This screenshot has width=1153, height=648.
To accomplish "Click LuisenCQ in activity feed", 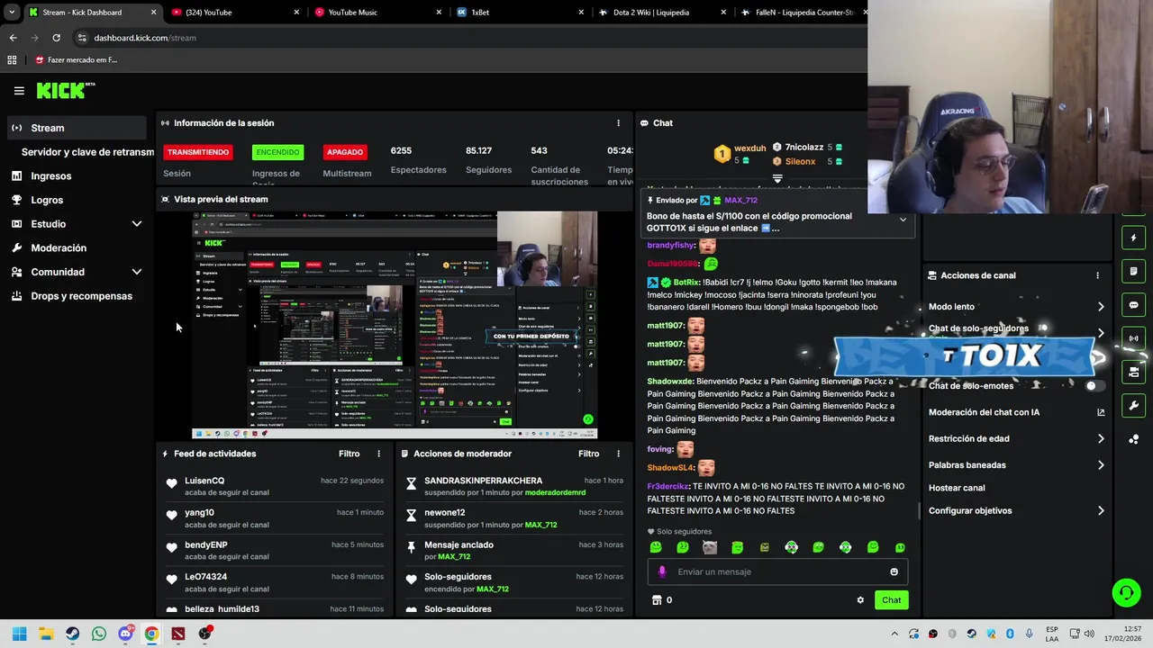I will (x=204, y=481).
